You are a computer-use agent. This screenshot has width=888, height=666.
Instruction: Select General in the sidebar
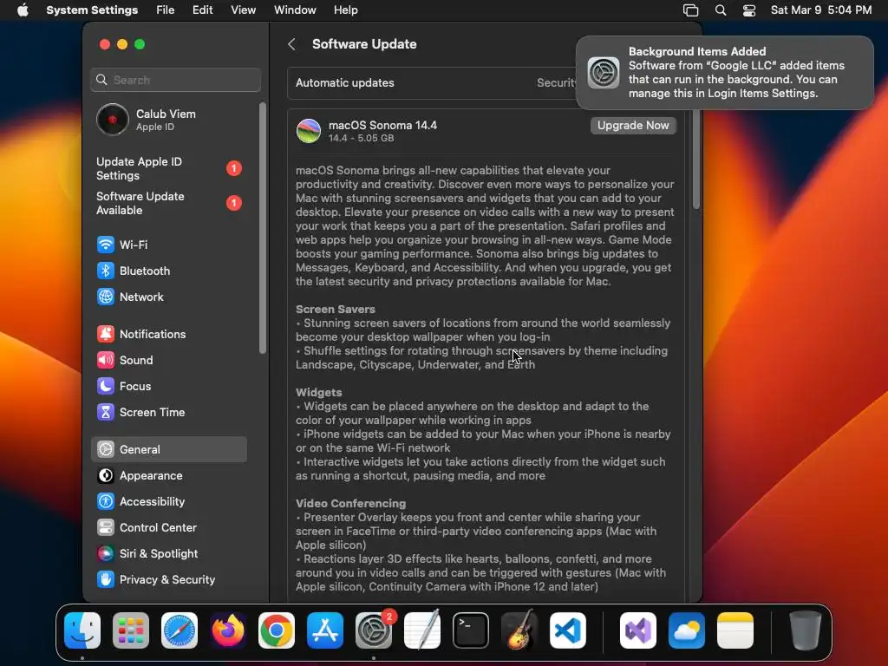coord(169,450)
